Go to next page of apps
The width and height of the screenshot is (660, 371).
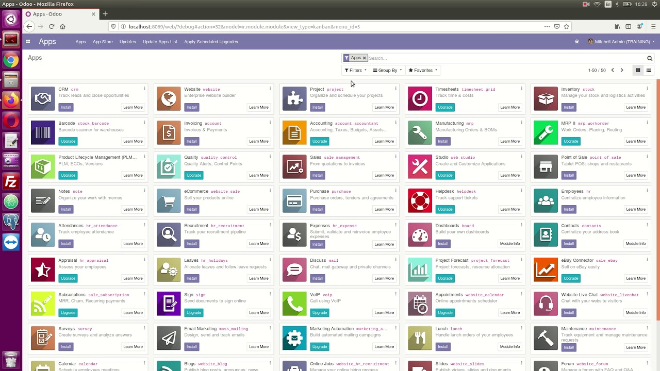tap(622, 70)
